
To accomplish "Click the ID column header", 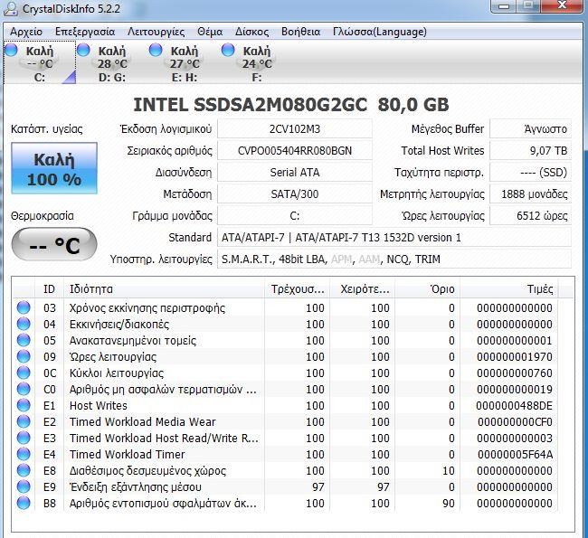I will pos(49,289).
